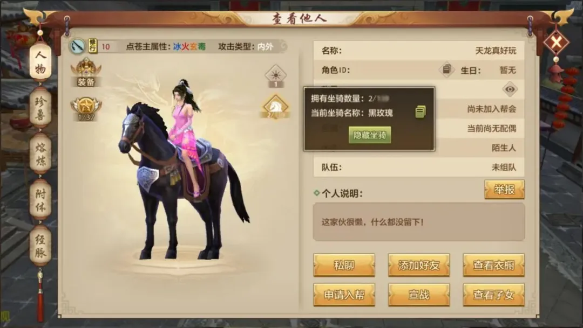Open the 装备 equipment icon

tap(86, 73)
